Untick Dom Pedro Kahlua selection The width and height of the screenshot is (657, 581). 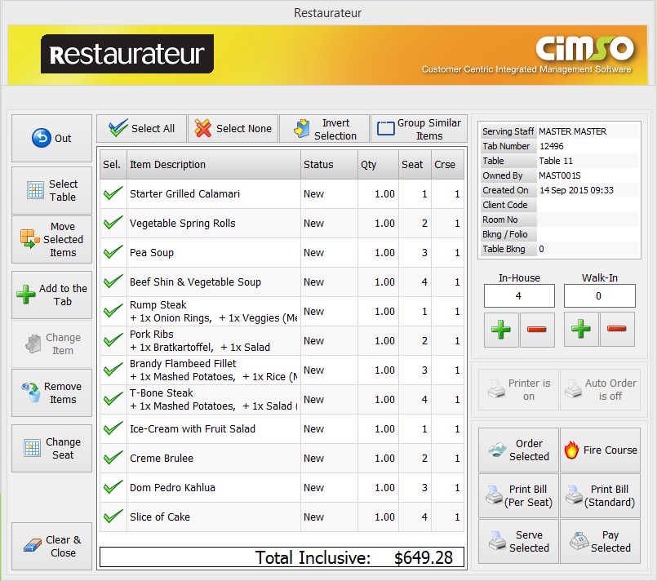pyautogui.click(x=113, y=487)
